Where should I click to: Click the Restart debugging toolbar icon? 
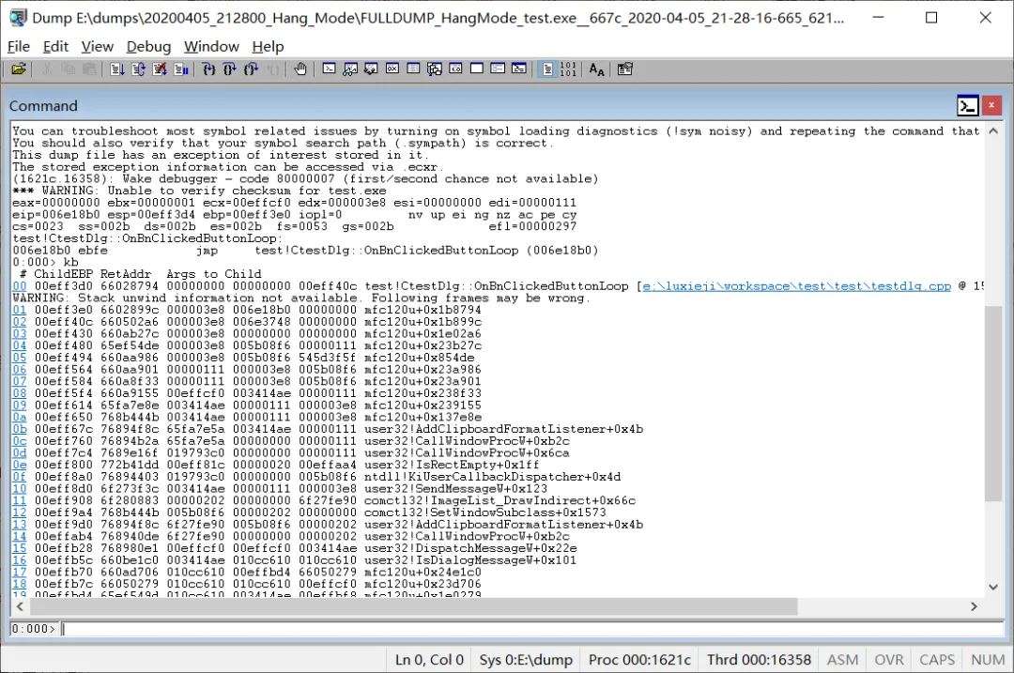(x=138, y=69)
